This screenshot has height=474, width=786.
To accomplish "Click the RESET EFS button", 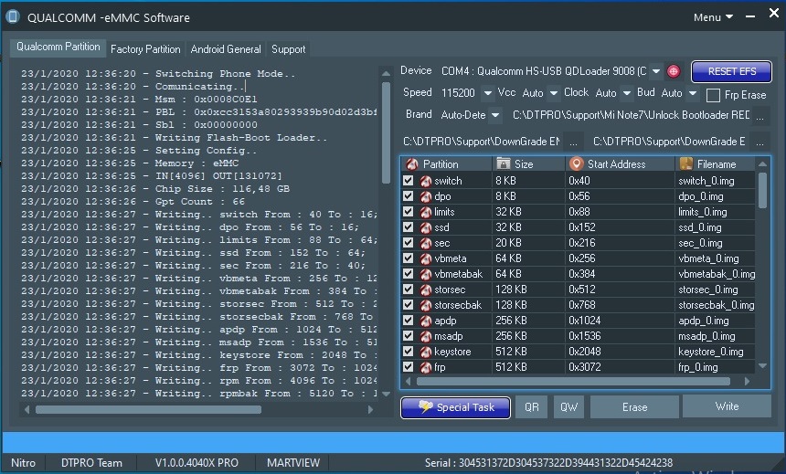I will coord(731,71).
